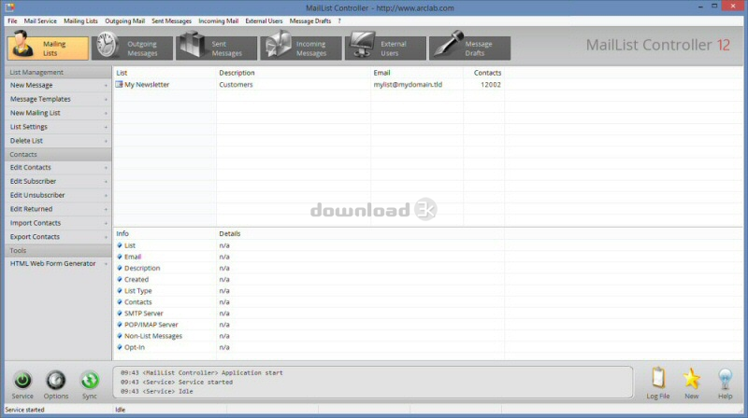Open the Log File clipboard icon
Viewport: 748px width, 418px height.
[x=658, y=378]
